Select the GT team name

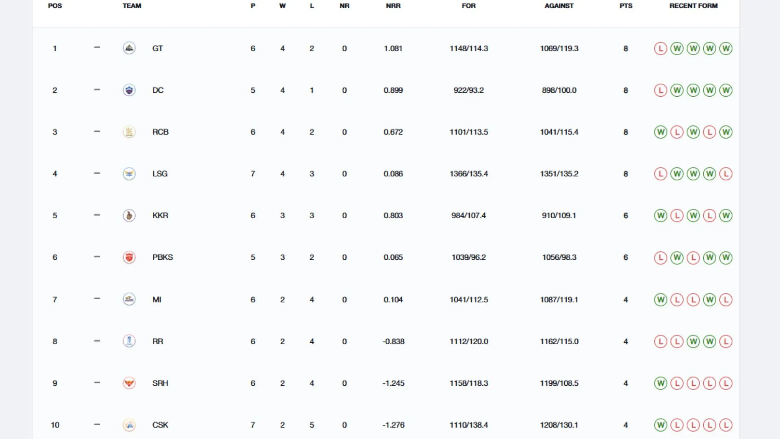click(158, 48)
